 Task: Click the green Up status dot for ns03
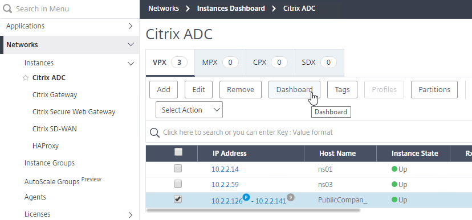394,184
